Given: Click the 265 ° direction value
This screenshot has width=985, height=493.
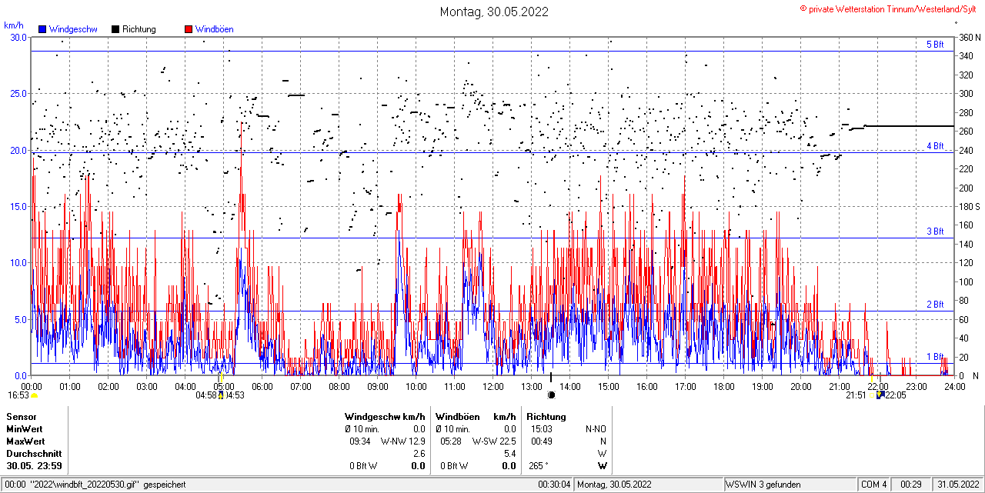Looking at the screenshot, I should pyautogui.click(x=537, y=466).
